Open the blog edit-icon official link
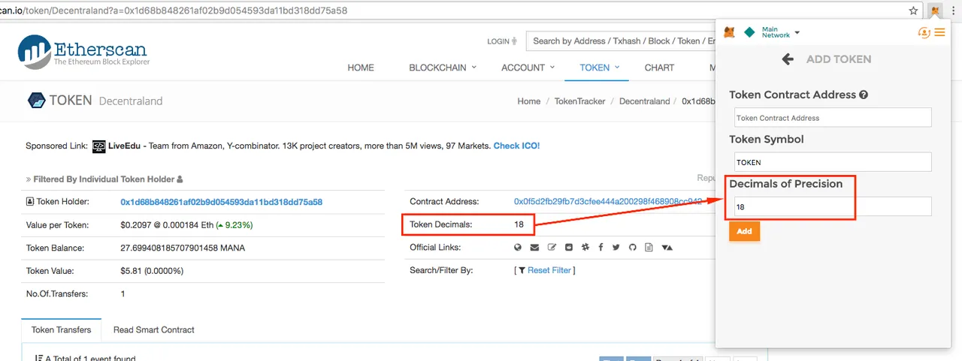The image size is (962, 361). click(552, 247)
